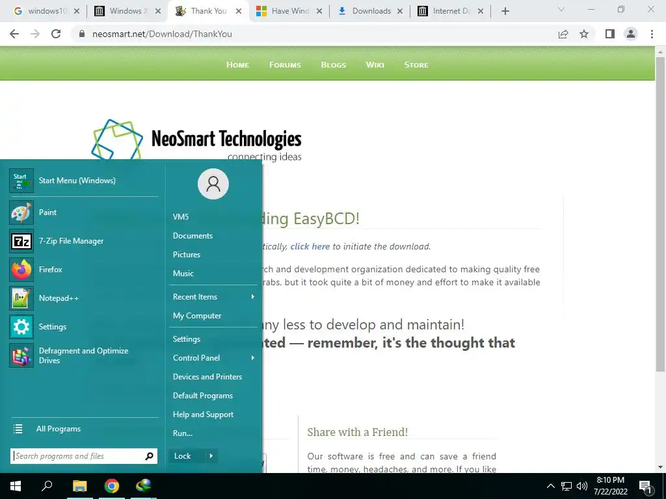
Task: Open Chrome three-dot menu
Action: pyautogui.click(x=652, y=34)
